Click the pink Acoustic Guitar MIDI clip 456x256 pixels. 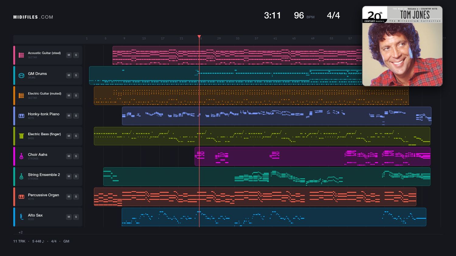pyautogui.click(x=237, y=56)
